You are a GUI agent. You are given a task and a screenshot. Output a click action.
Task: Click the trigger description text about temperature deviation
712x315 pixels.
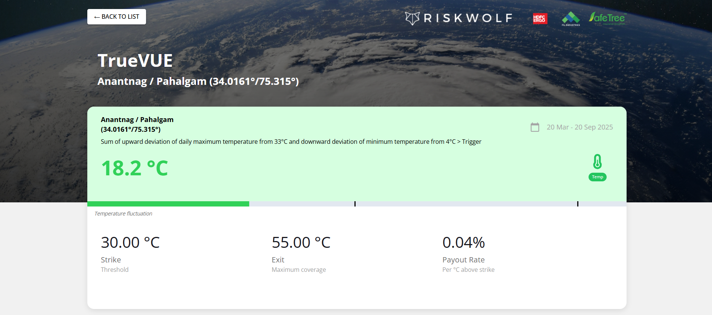click(291, 142)
